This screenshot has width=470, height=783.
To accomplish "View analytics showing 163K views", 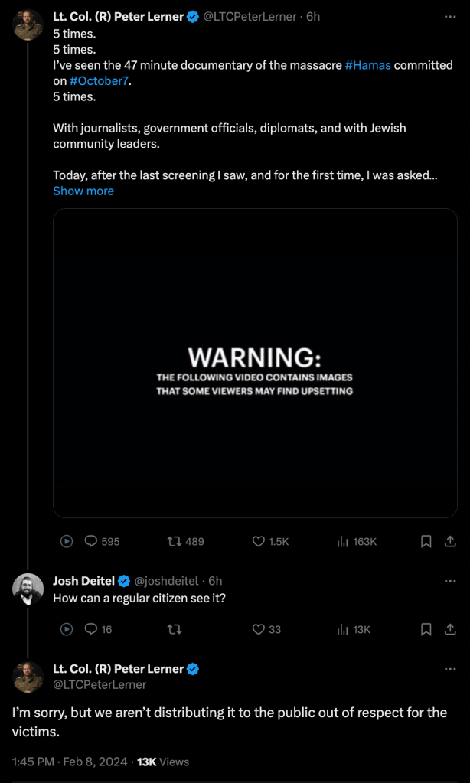I will coord(343,541).
